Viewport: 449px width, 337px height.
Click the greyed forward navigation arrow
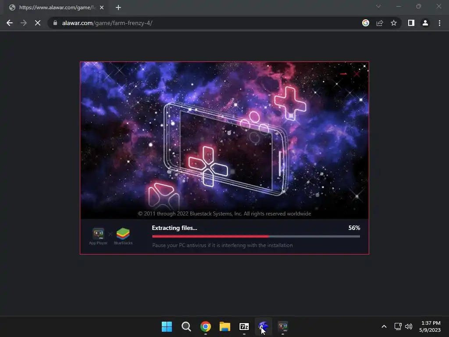pyautogui.click(x=24, y=23)
